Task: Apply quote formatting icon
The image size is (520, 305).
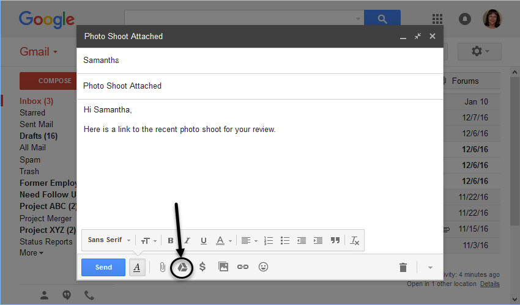Action: [x=335, y=240]
